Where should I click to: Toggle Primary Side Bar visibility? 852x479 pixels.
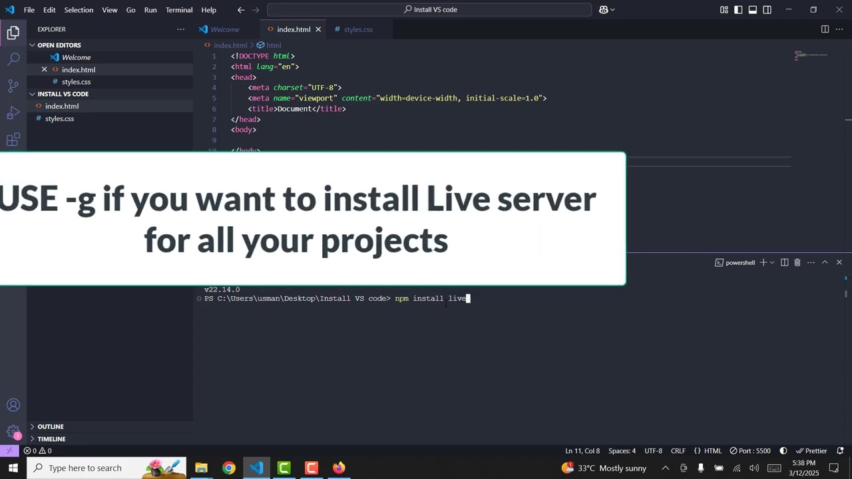738,10
